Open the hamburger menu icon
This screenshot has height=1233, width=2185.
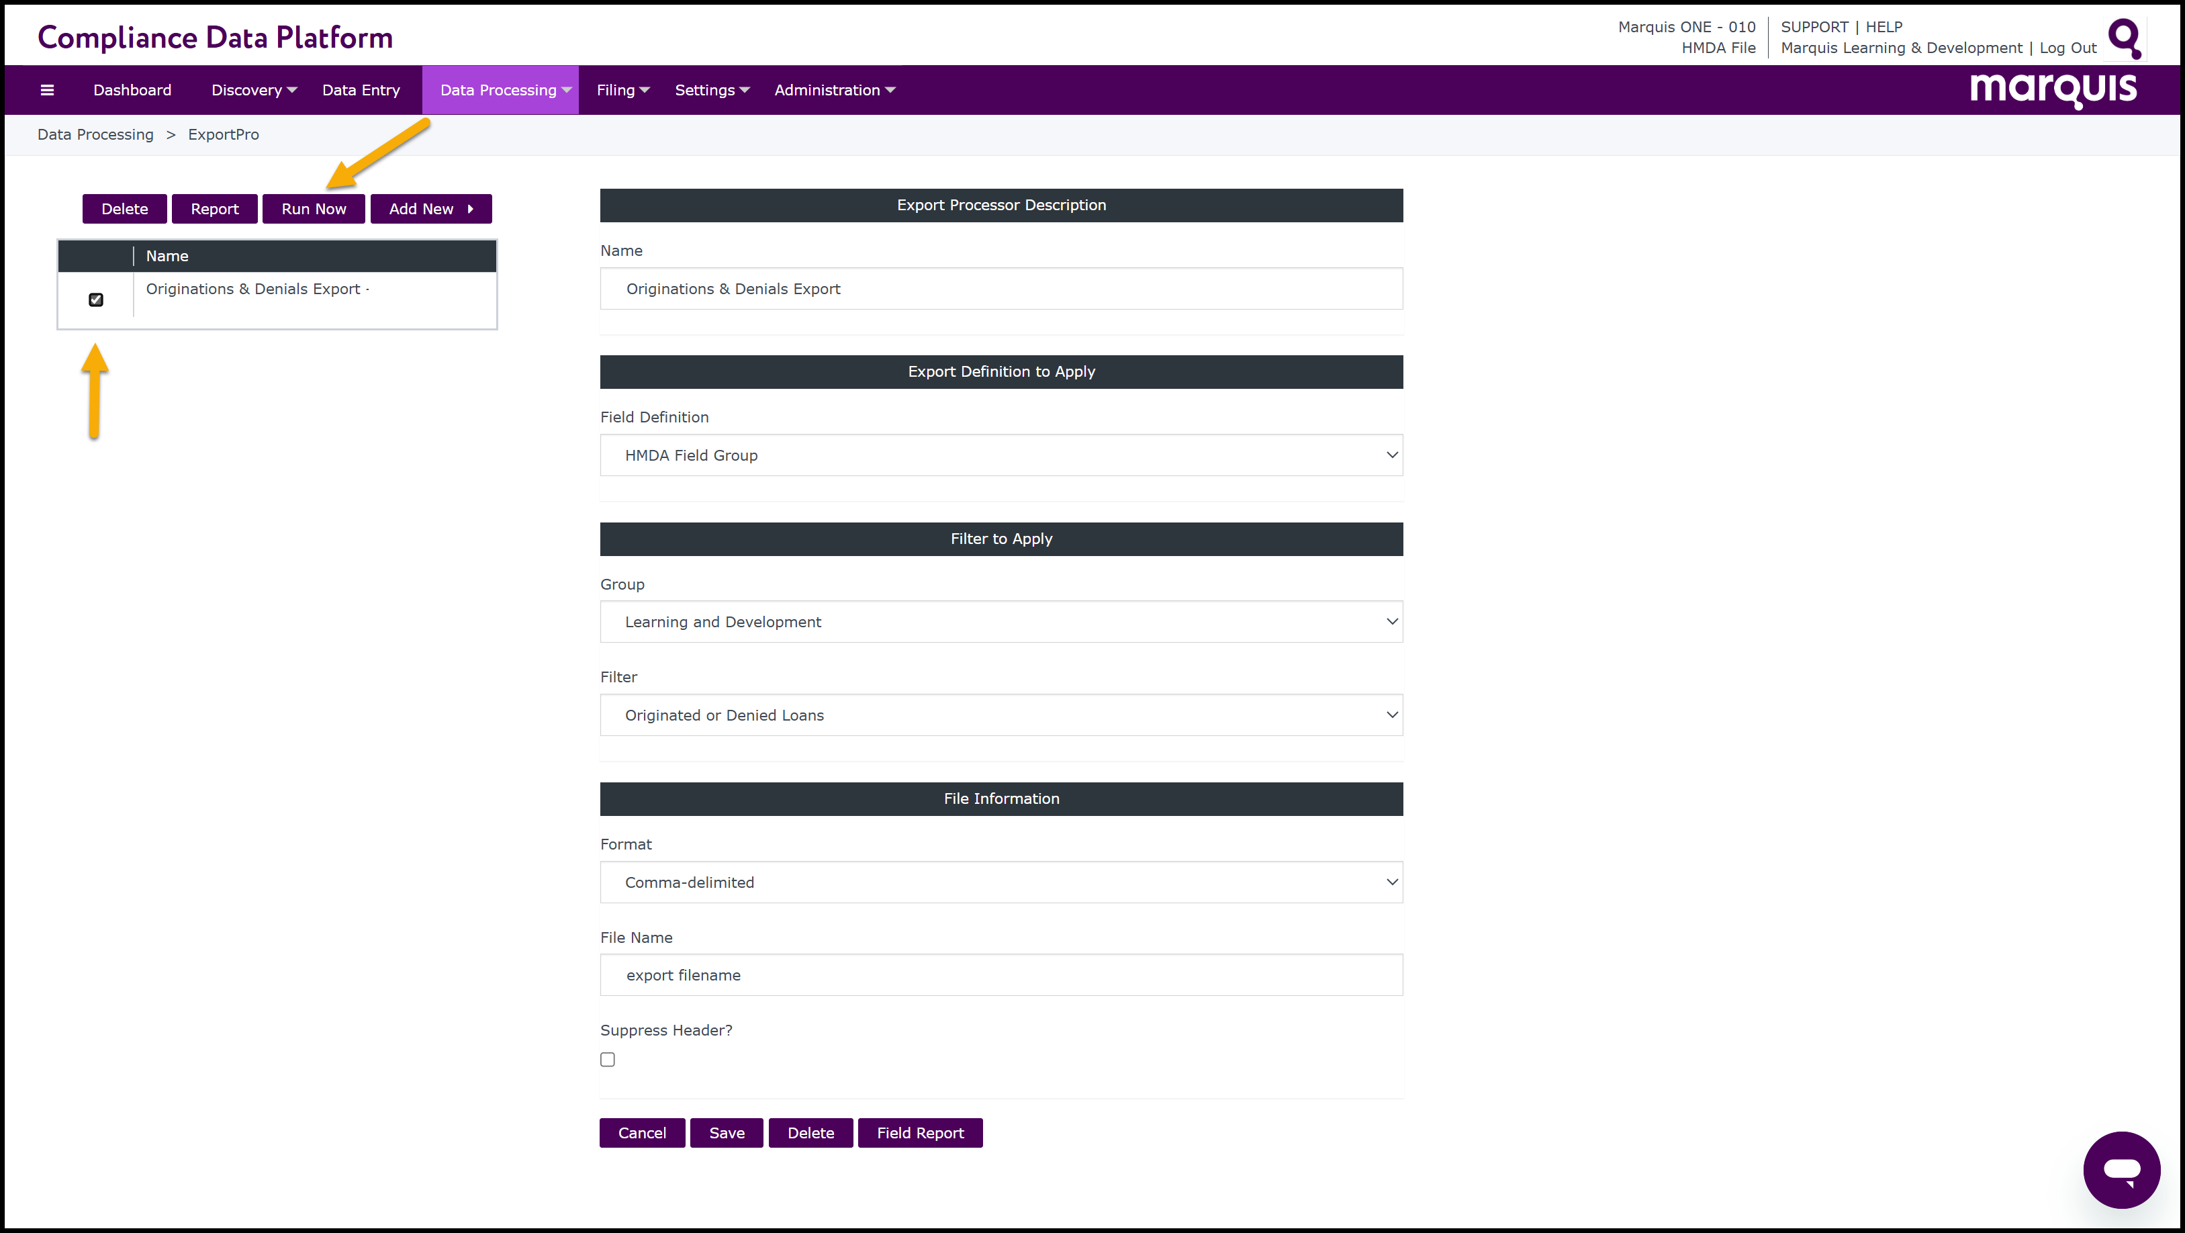coord(48,90)
